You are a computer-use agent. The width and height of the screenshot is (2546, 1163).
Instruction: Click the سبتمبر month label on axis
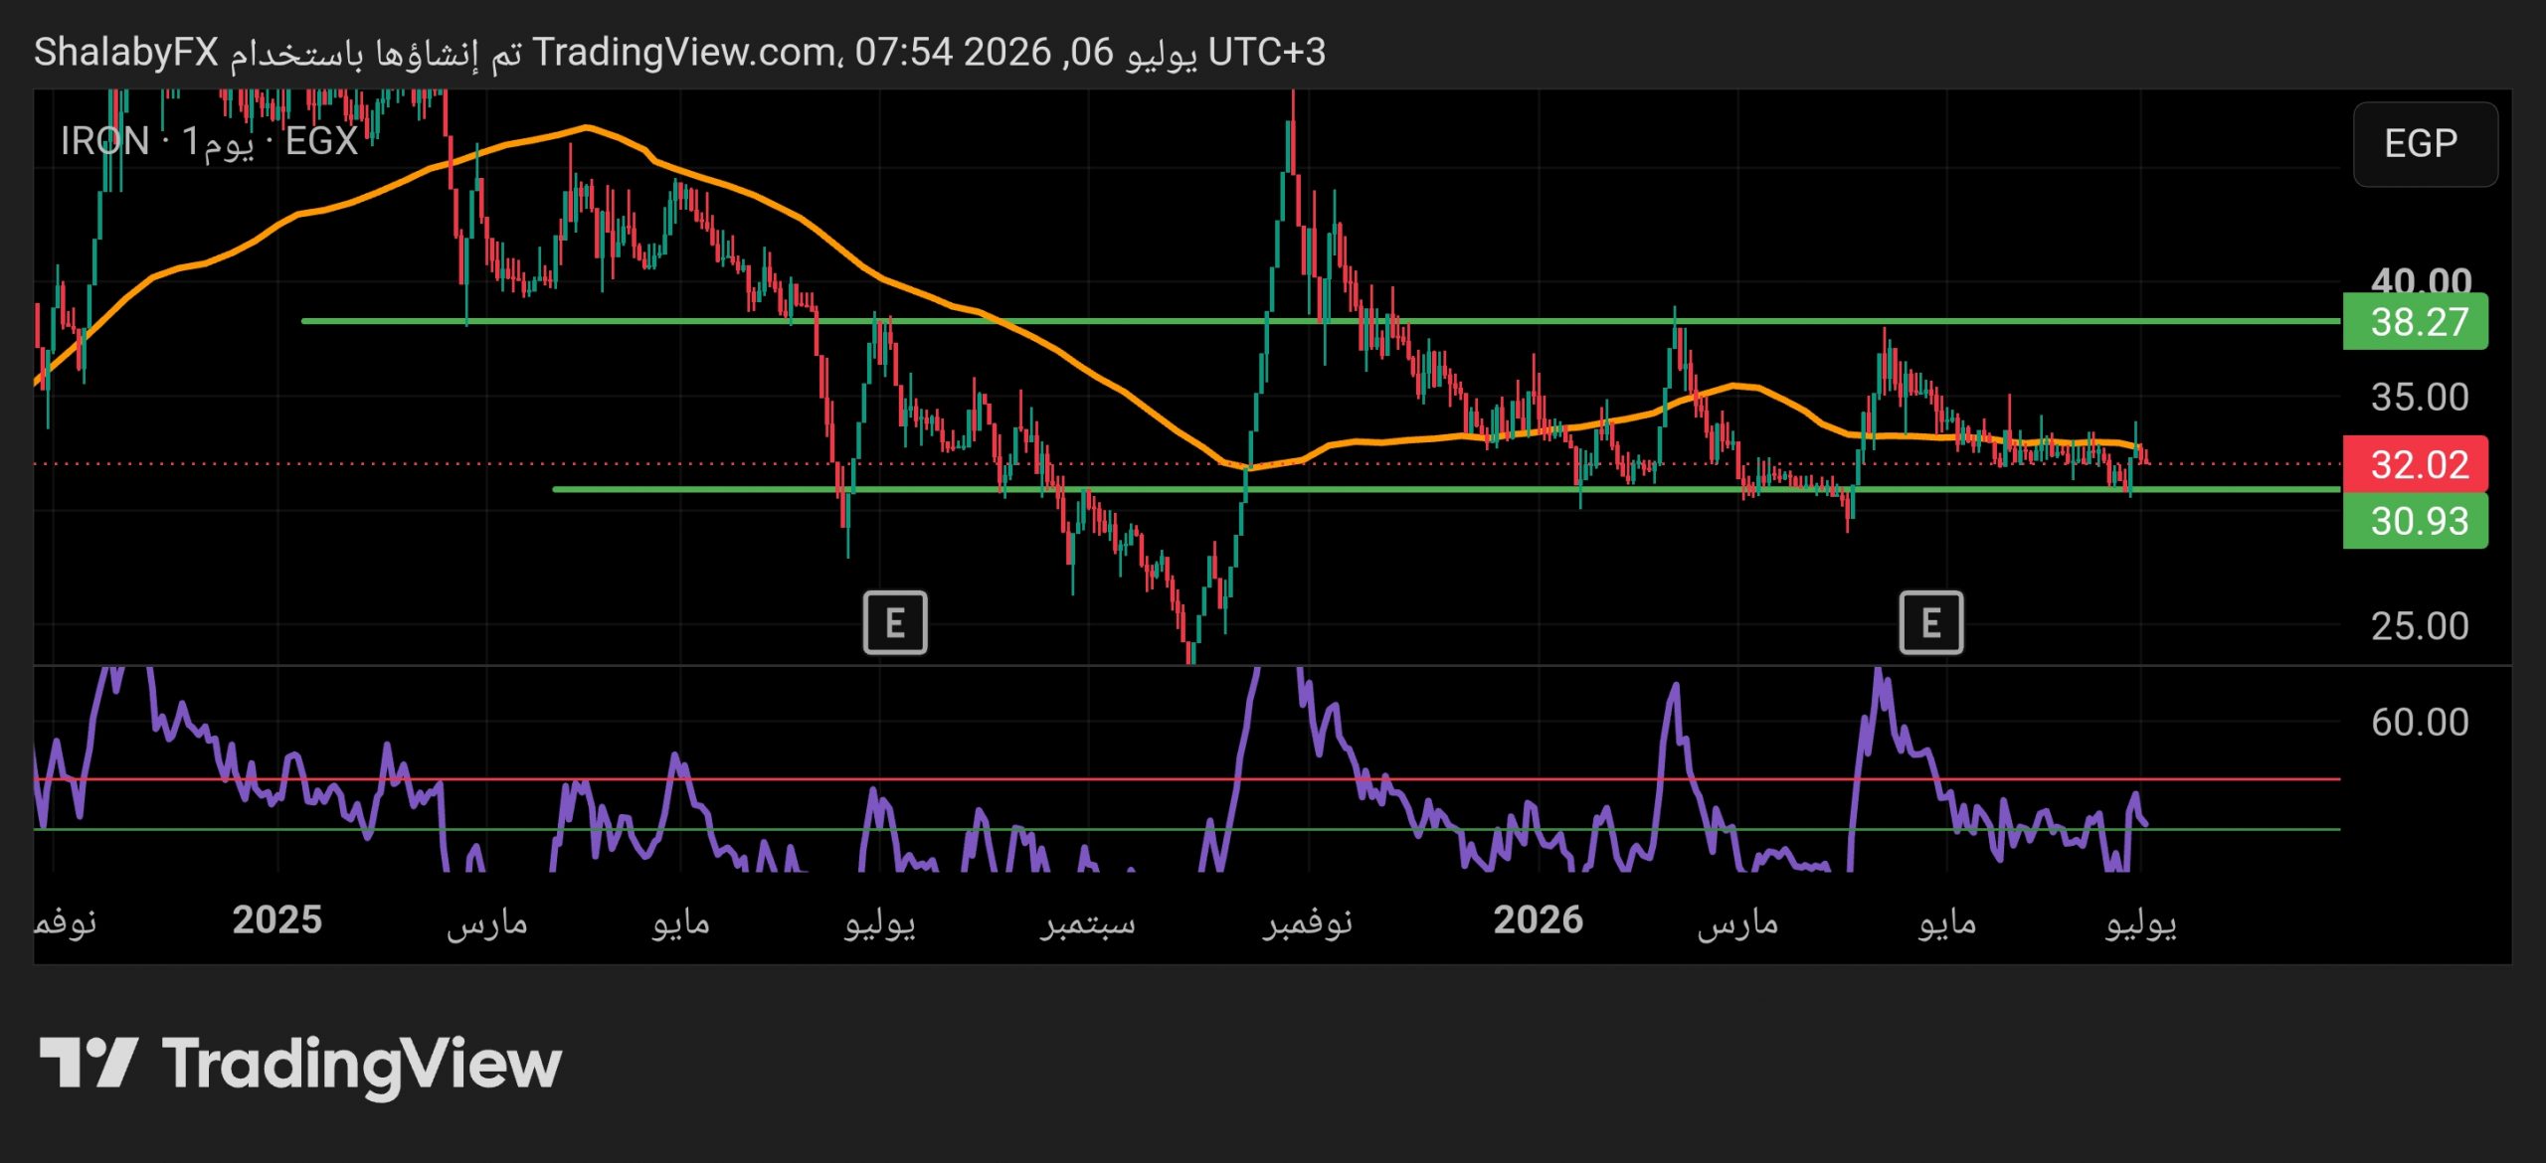[1087, 922]
